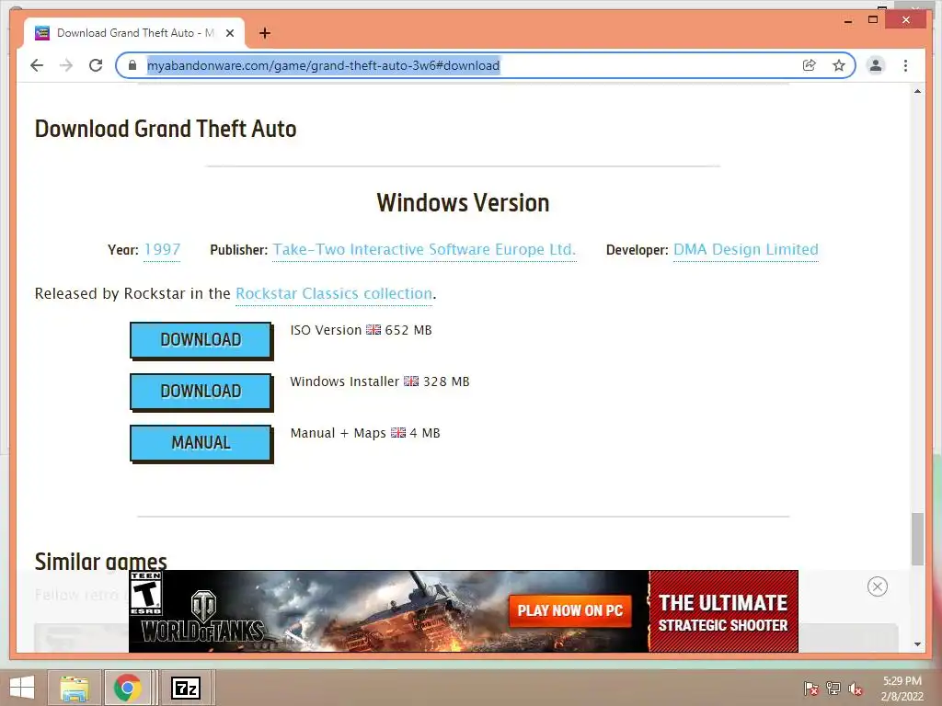The height and width of the screenshot is (706, 942).
Task: Close the Download Grand Theft Auto tab
Action: [x=229, y=33]
